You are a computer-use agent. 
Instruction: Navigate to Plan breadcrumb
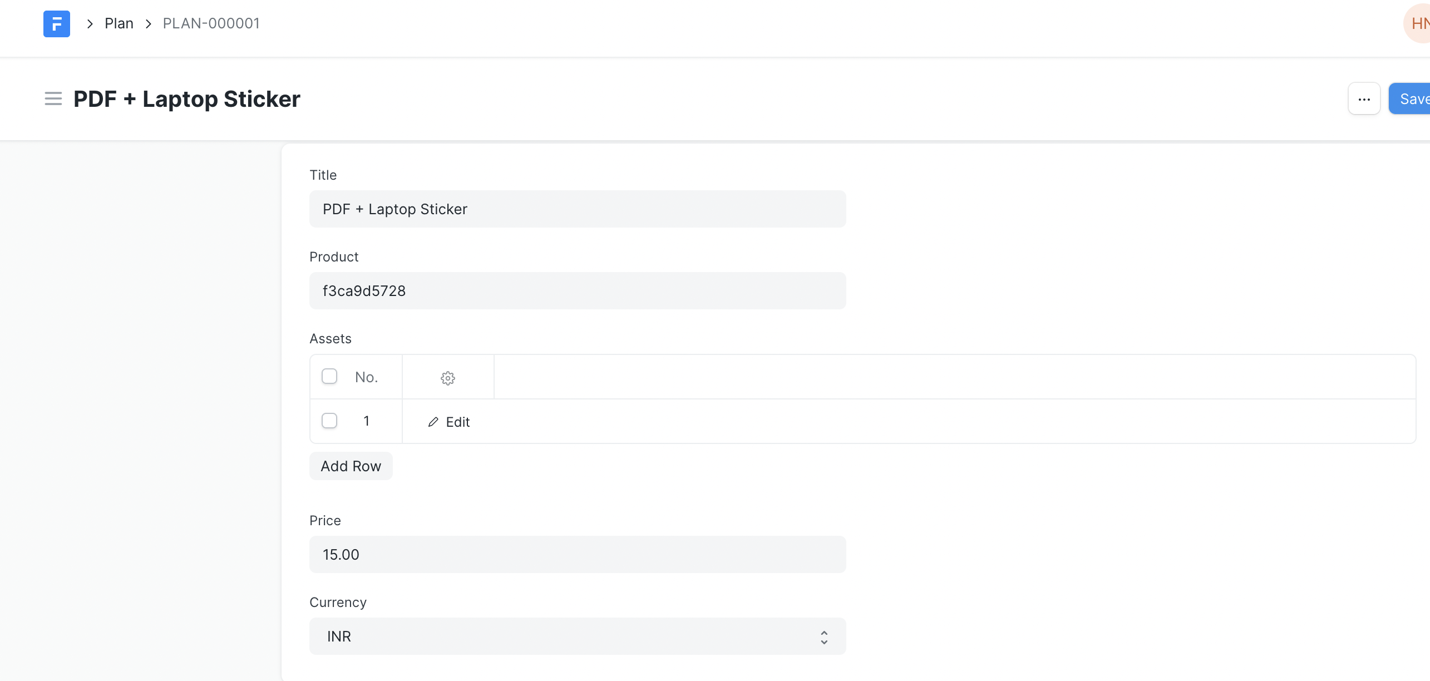(x=119, y=24)
